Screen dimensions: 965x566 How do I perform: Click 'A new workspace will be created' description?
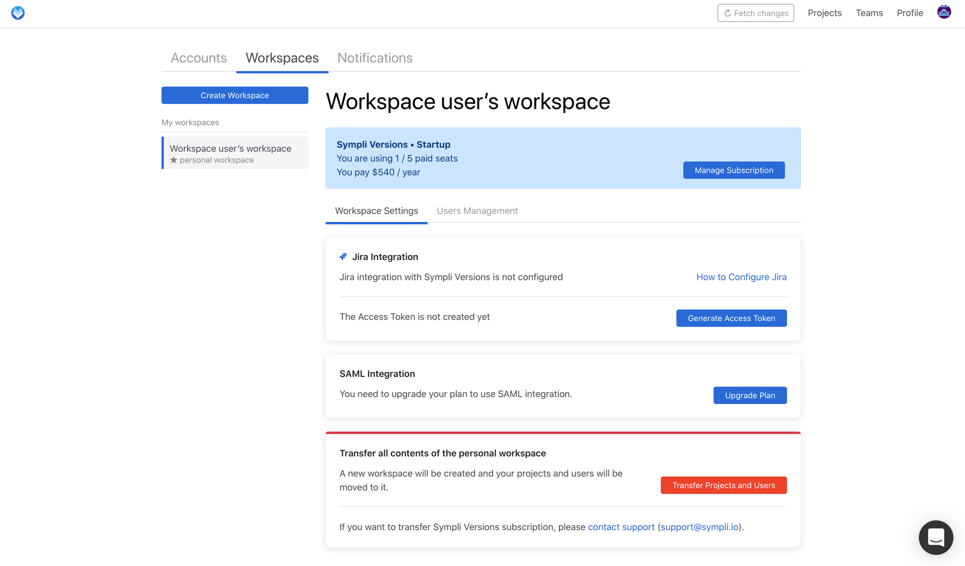pyautogui.click(x=481, y=480)
